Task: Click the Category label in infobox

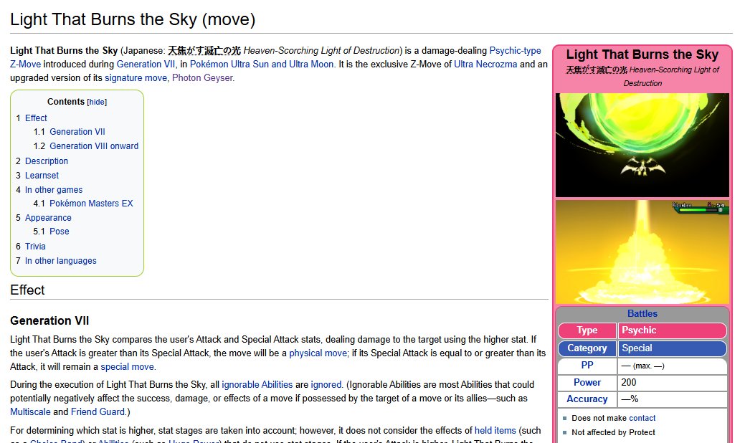Action: (x=587, y=348)
